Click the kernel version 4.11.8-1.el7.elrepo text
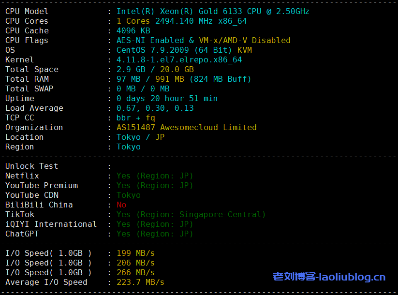398x295 pixels. coord(179,59)
